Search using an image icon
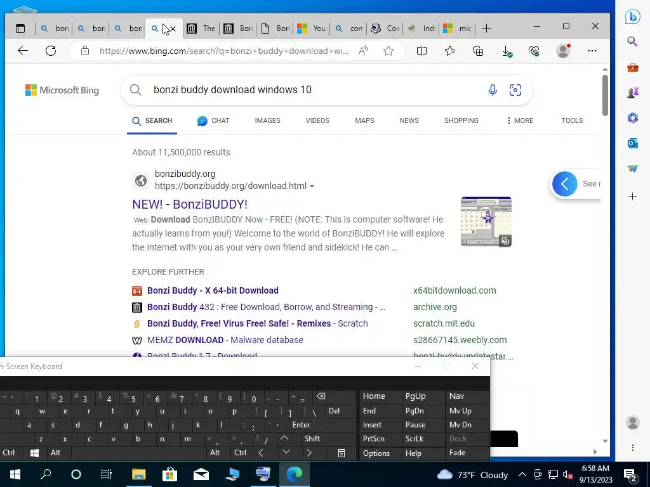Viewport: 650px width, 487px height. (515, 90)
